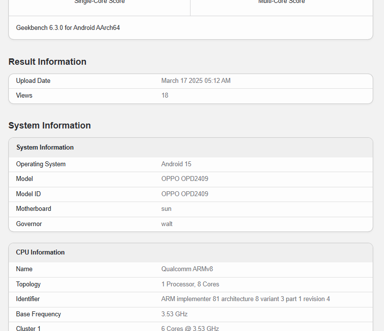Click the Model ID row label
This screenshot has height=331, width=384.
[x=28, y=194]
